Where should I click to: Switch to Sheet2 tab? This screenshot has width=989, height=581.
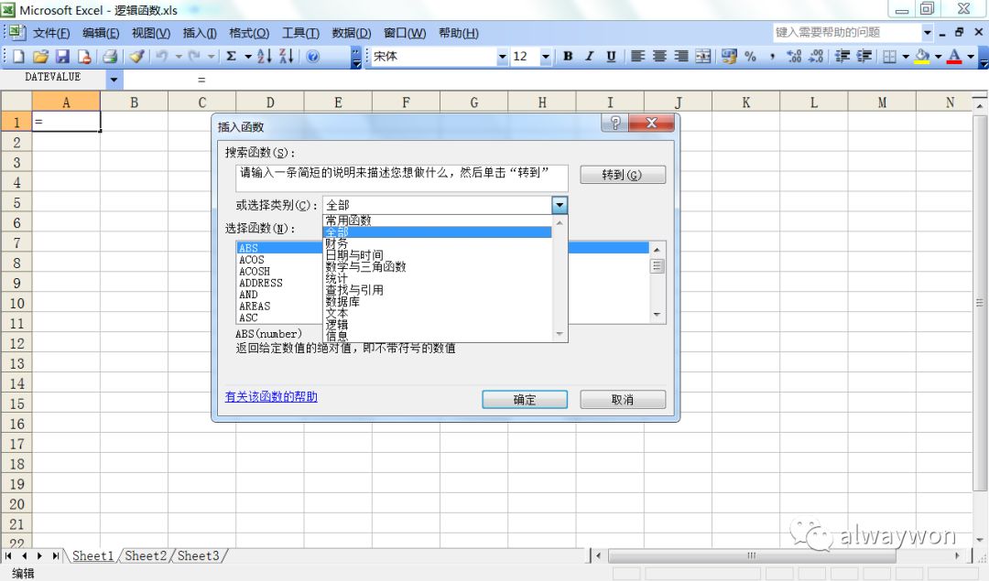point(146,555)
